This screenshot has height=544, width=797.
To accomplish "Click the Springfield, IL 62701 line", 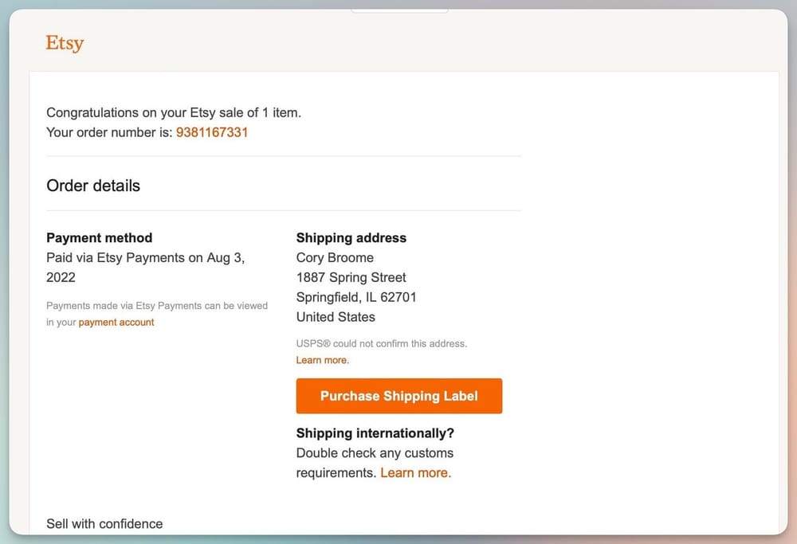I will click(356, 297).
